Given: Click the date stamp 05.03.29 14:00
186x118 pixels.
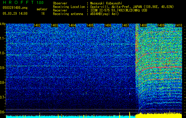Looking at the screenshot, I should [15, 14].
